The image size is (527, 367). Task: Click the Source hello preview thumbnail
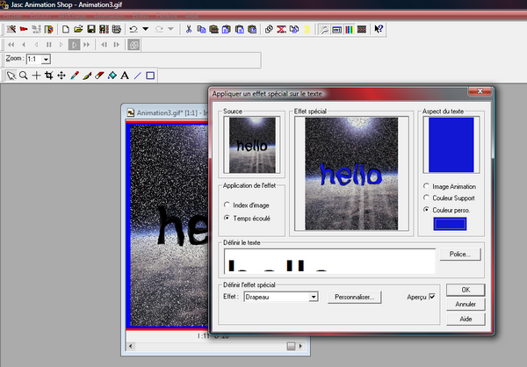252,145
